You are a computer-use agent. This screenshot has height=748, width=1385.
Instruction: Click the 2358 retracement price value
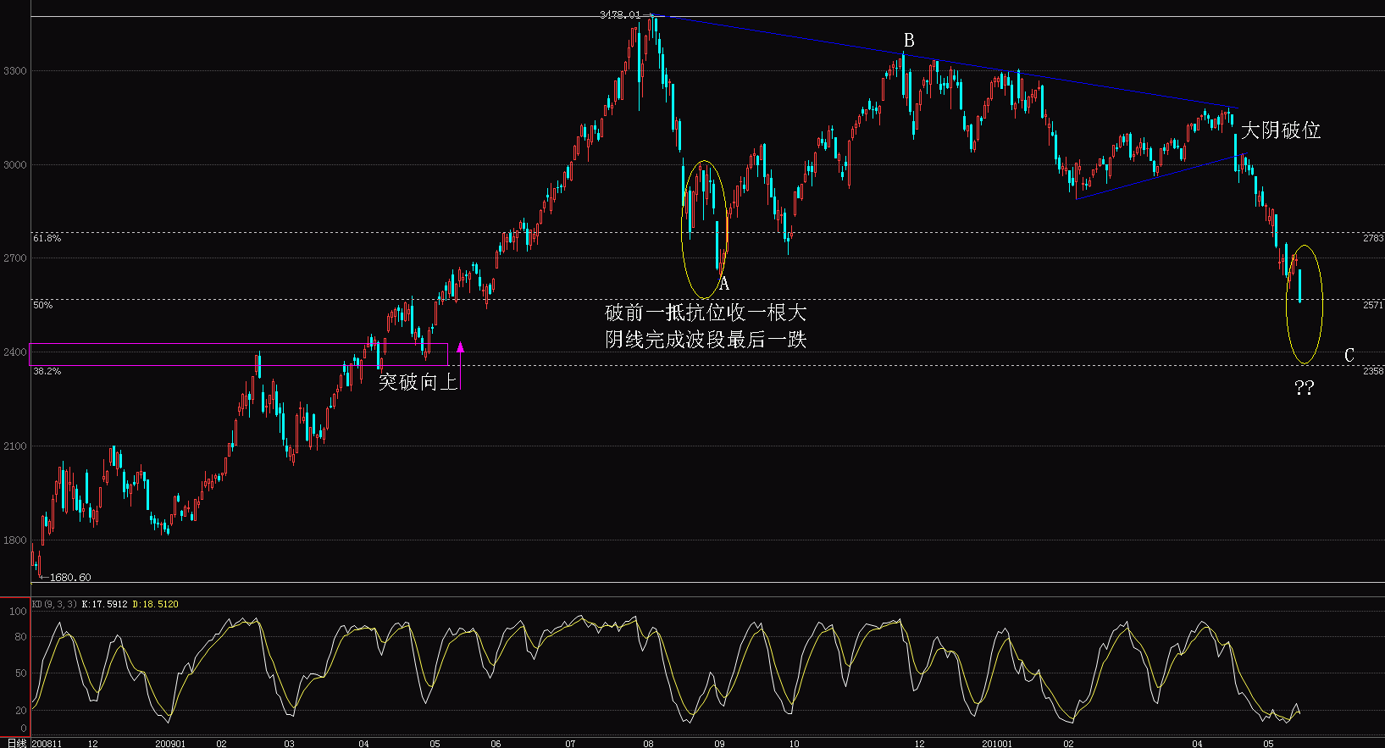[1373, 371]
